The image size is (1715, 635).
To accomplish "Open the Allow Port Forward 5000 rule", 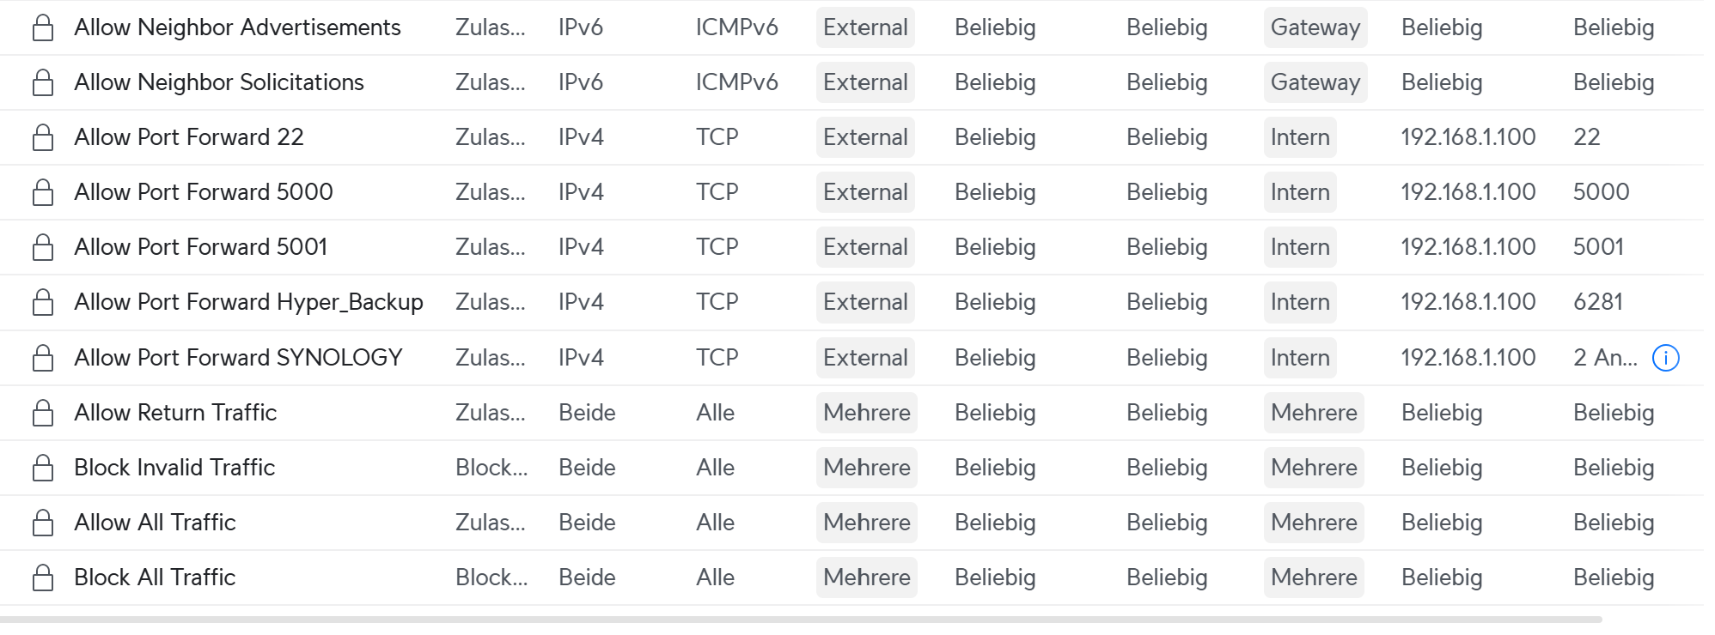I will (x=851, y=192).
